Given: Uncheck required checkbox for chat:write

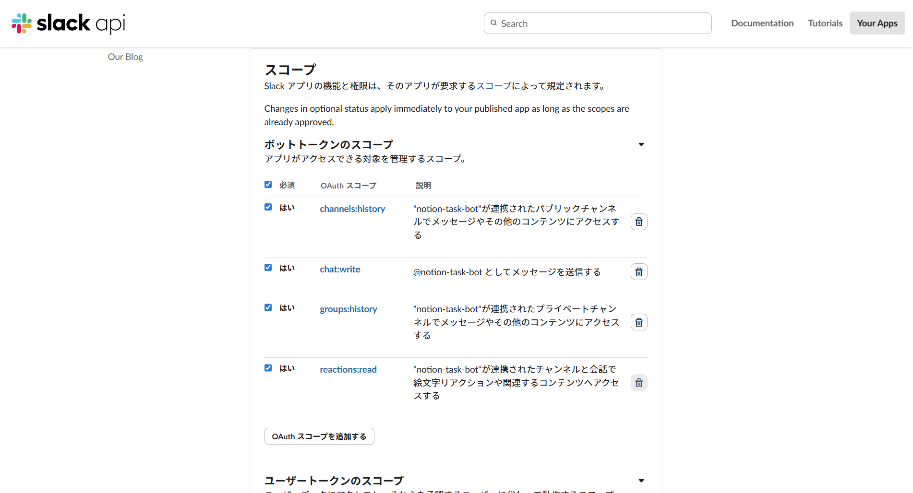Looking at the screenshot, I should point(268,268).
